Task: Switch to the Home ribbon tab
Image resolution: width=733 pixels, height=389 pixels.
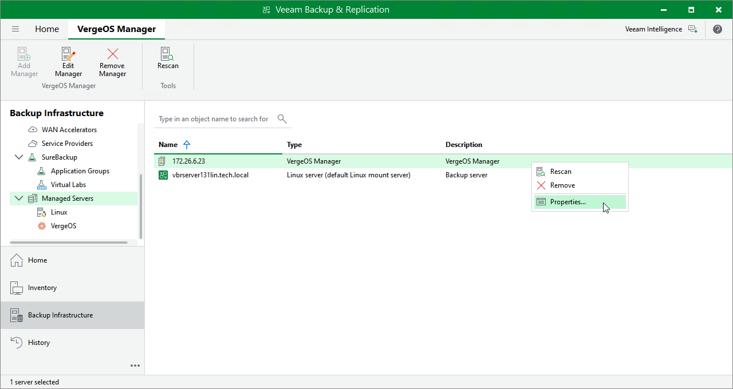Action: [x=47, y=29]
